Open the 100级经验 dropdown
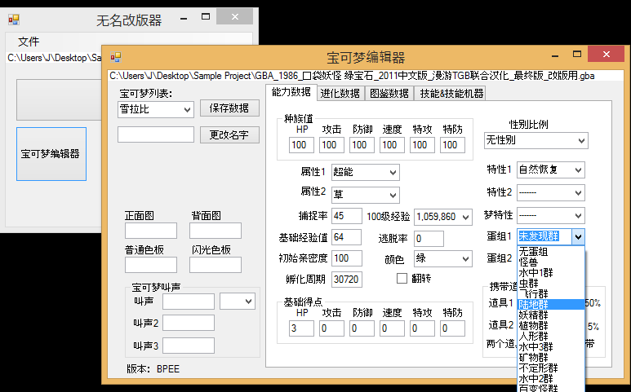The image size is (631, 392). (x=443, y=217)
